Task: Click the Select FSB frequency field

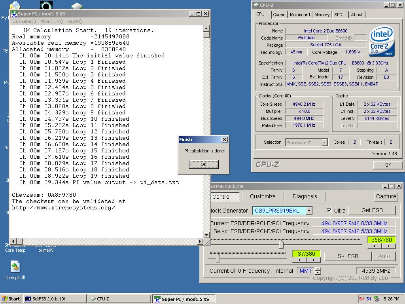Action: [354, 231]
